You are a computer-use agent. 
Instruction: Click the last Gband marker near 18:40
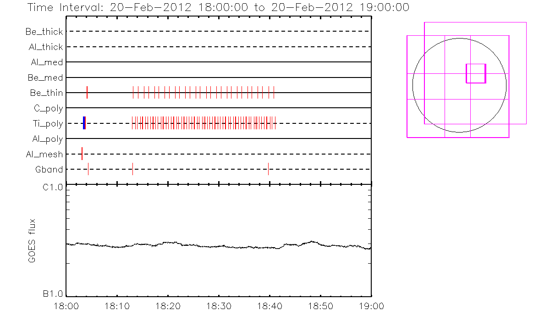coord(268,169)
